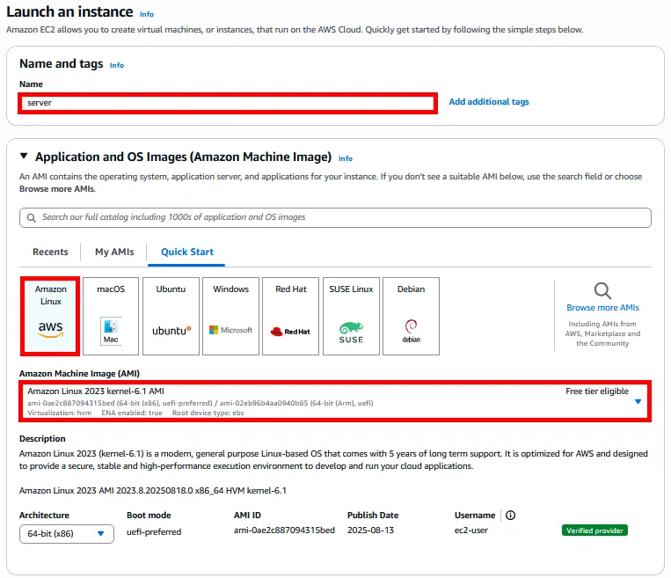Click the Name input field containing server
The image size is (671, 578).
tap(228, 103)
